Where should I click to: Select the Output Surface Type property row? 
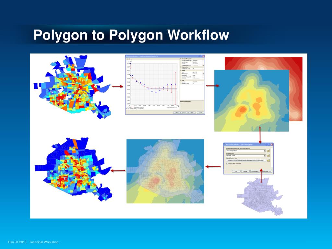(193, 61)
